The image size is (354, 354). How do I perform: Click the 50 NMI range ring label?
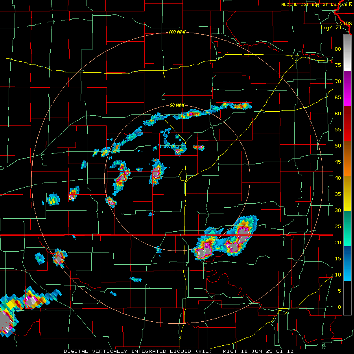click(177, 105)
